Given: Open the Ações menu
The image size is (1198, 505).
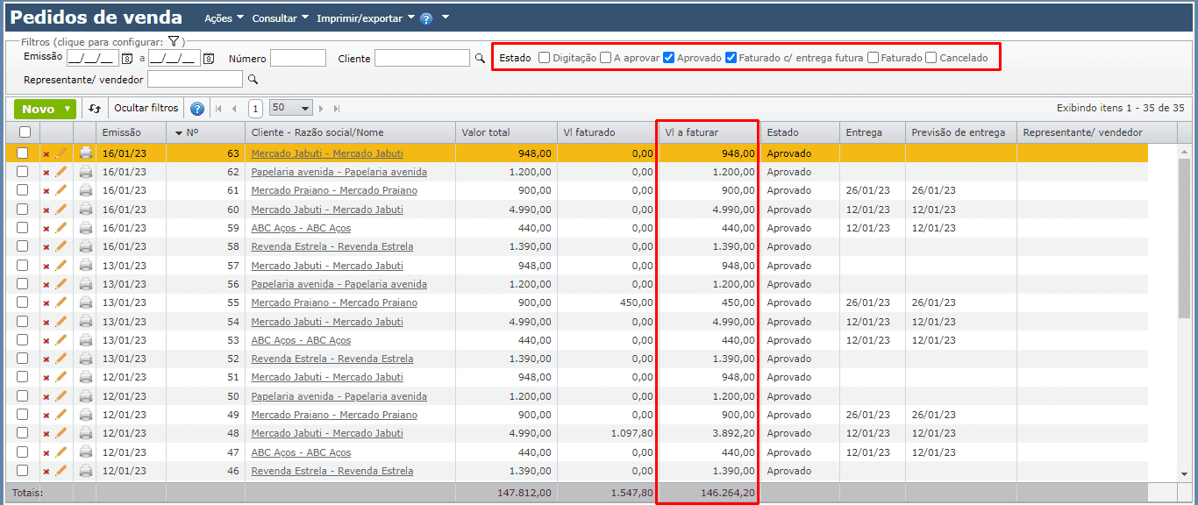Looking at the screenshot, I should point(224,18).
